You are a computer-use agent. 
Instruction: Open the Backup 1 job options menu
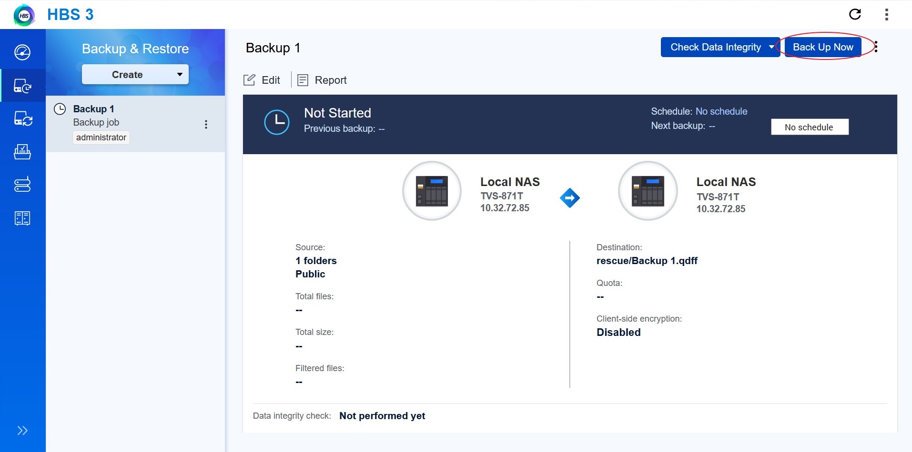tap(206, 125)
